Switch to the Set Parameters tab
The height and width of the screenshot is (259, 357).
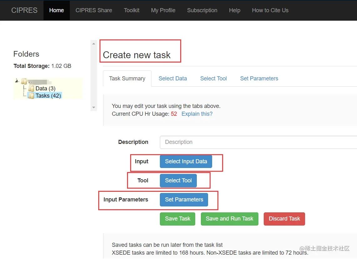(x=259, y=79)
